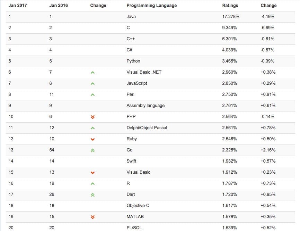
Task: Click the red double-down arrow beside PHP
Action: (92, 117)
